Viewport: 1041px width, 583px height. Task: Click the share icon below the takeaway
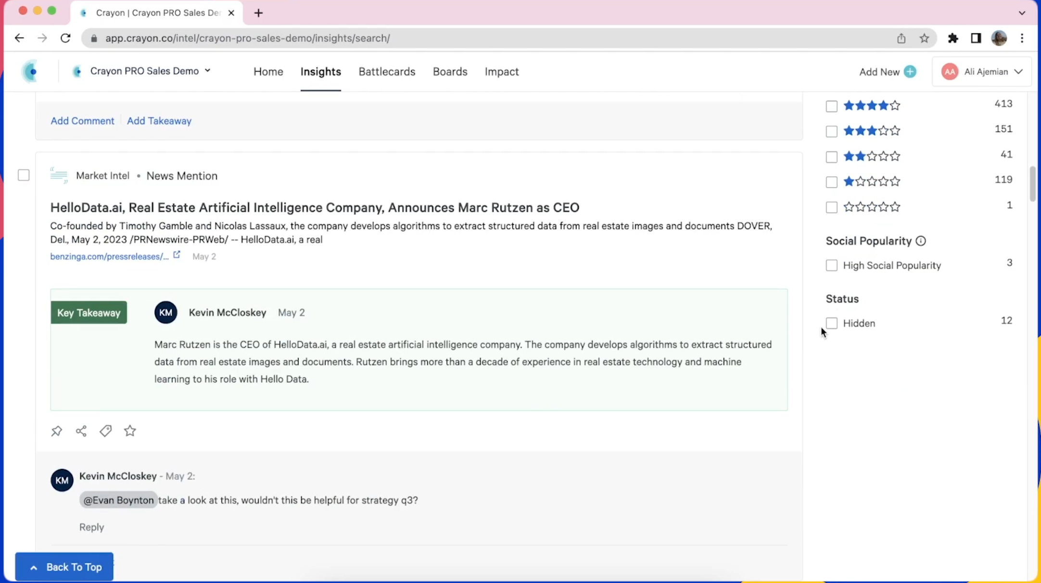pyautogui.click(x=81, y=431)
